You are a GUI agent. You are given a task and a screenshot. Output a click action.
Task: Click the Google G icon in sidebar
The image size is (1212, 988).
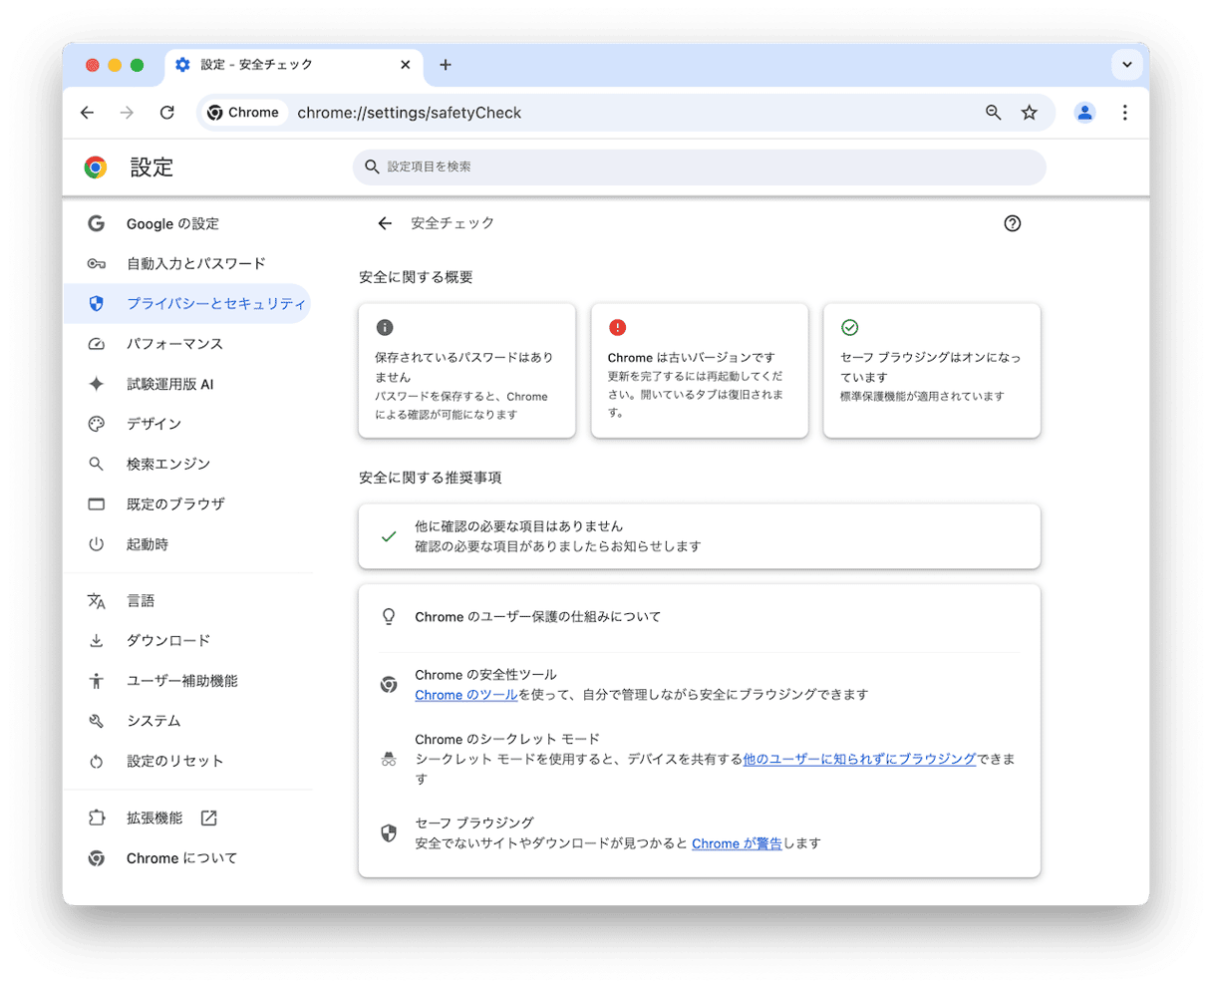[96, 223]
